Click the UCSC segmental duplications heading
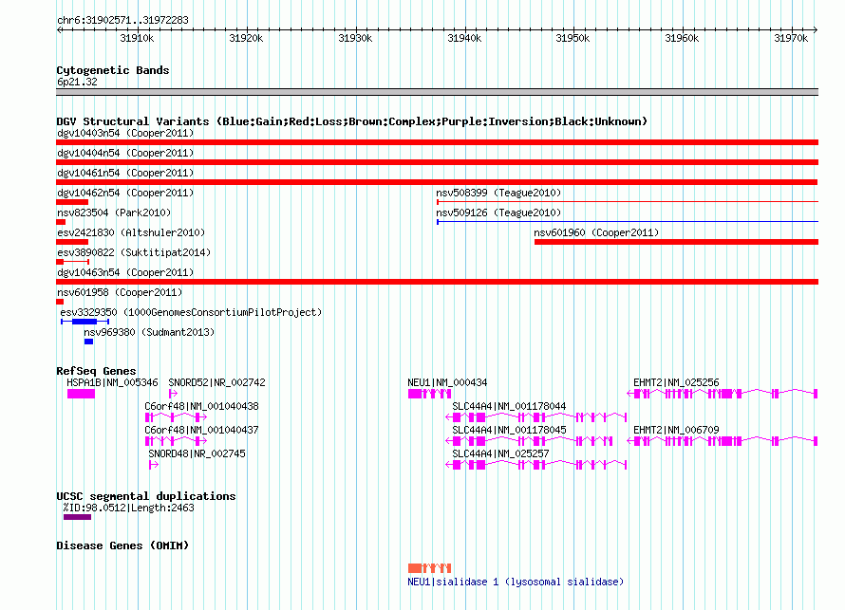 click(146, 496)
